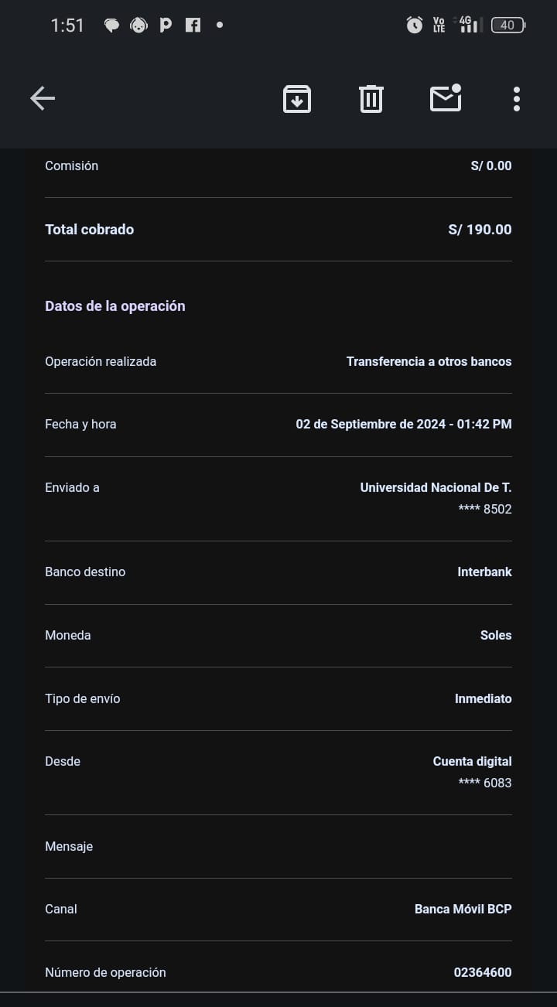Tap destination account ending 8502
This screenshot has width=557, height=1007.
point(485,509)
